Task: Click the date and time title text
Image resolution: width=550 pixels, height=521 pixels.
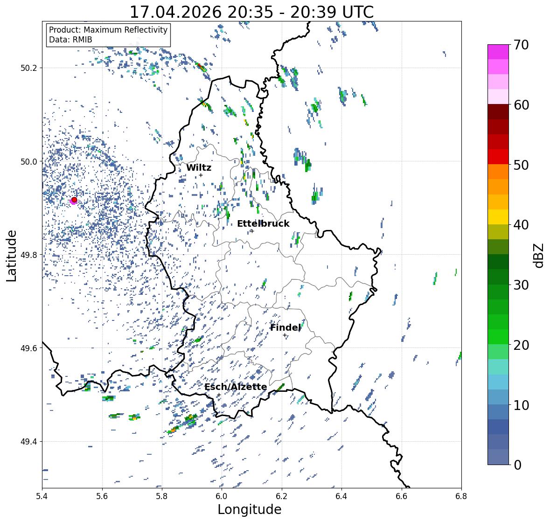Action: (251, 12)
